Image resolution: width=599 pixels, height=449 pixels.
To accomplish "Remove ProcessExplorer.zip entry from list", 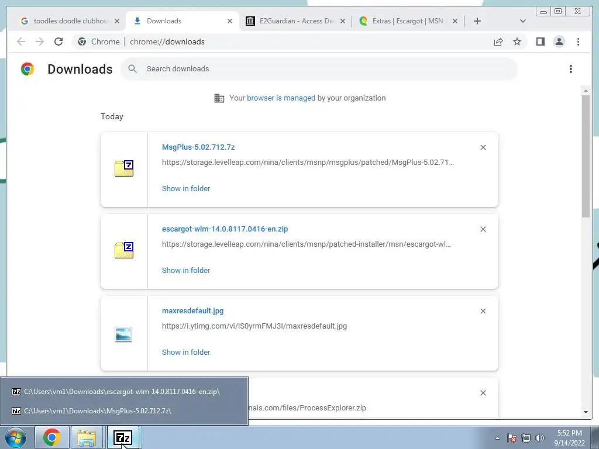I will [483, 393].
